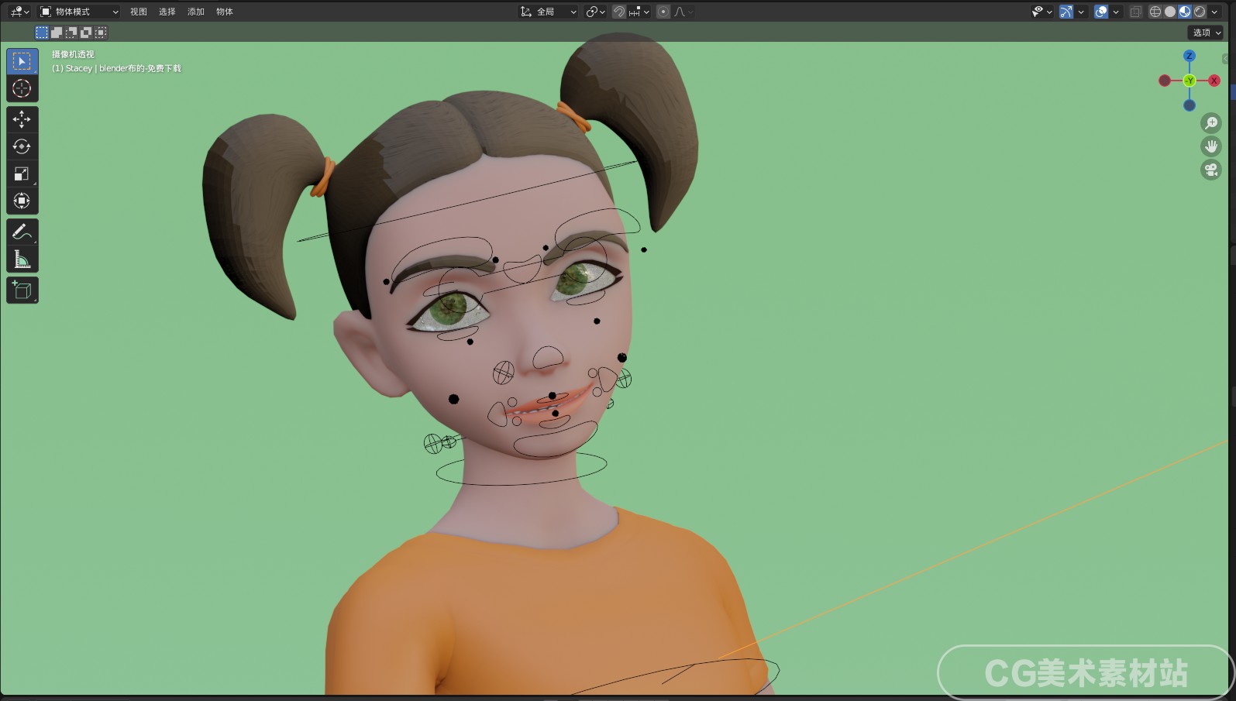Expand gizmo options arrow
Viewport: 1236px width, 701px height.
[x=1081, y=12]
